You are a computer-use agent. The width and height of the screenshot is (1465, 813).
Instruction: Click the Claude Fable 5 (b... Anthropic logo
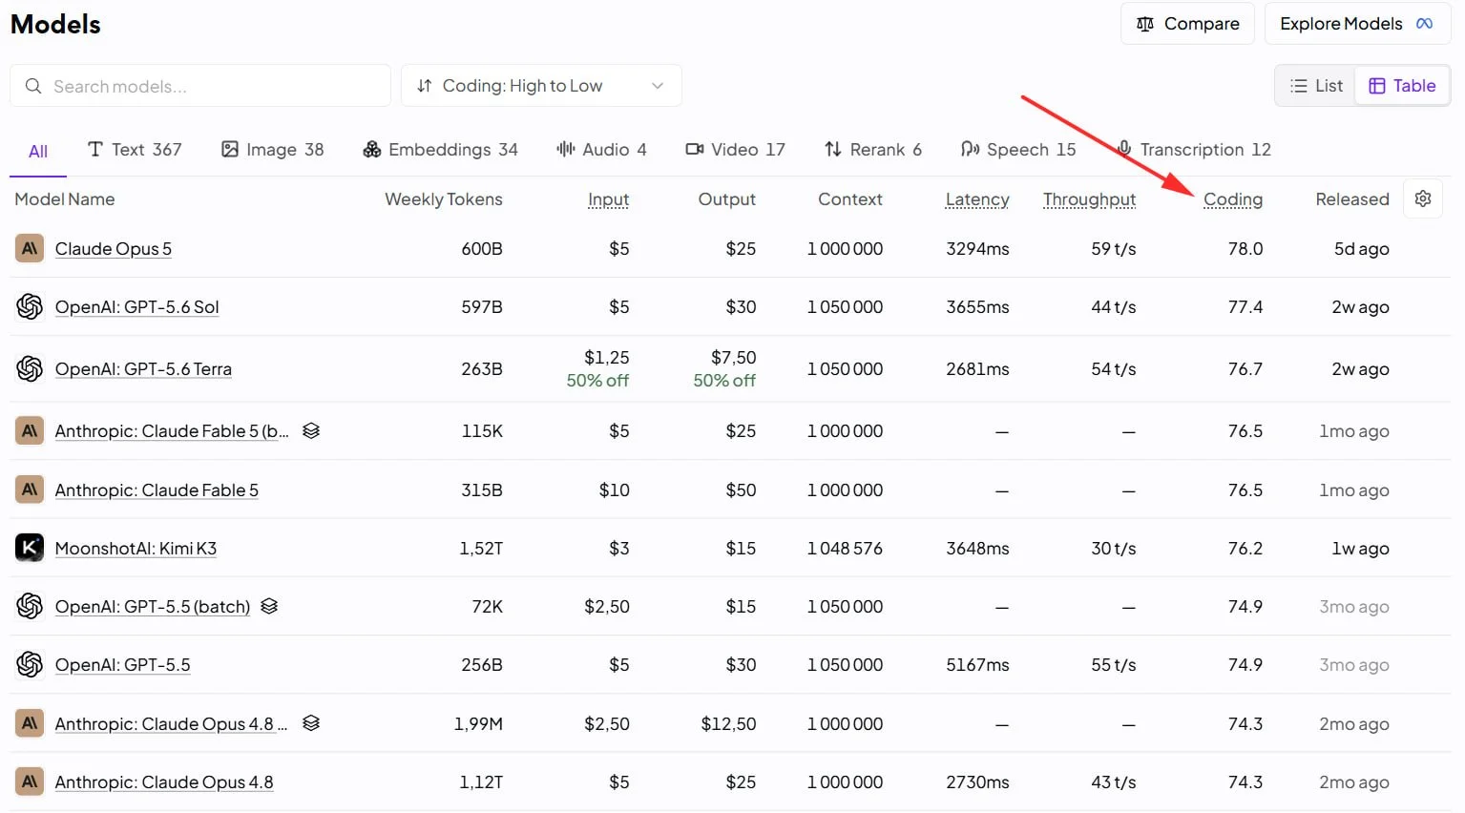(x=30, y=430)
